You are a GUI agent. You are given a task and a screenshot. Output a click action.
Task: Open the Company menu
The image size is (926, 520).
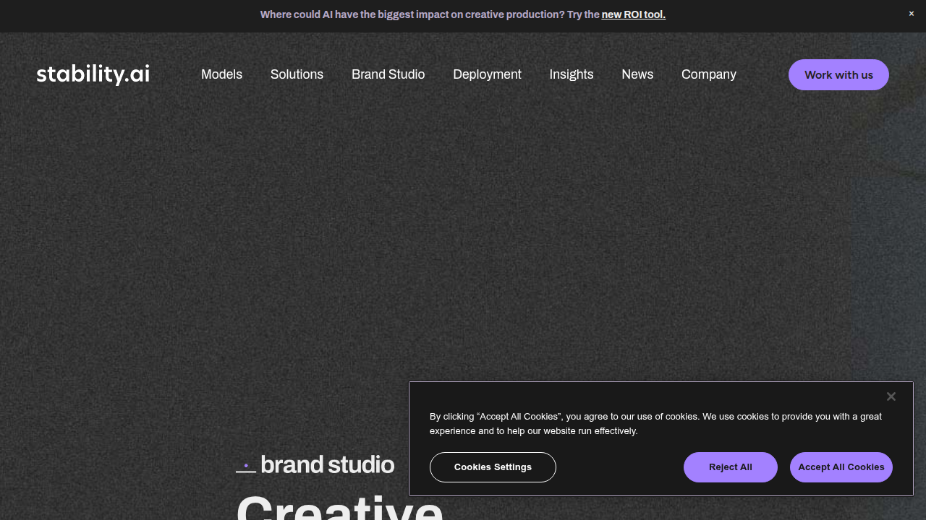point(709,74)
